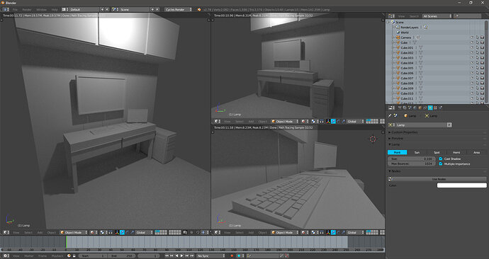Click the lamp Size value field
The width and height of the screenshot is (489, 259).
[411, 159]
